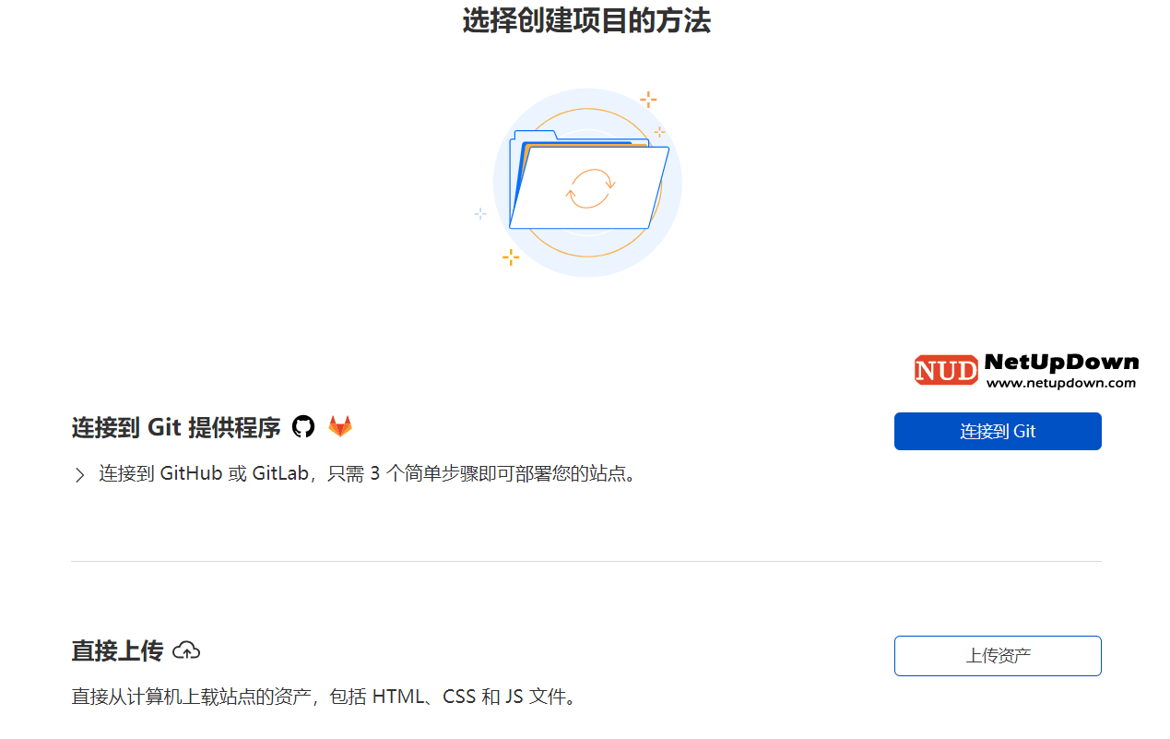Click the orange sparkle above the illustration
This screenshot has width=1170, height=739.
click(649, 99)
